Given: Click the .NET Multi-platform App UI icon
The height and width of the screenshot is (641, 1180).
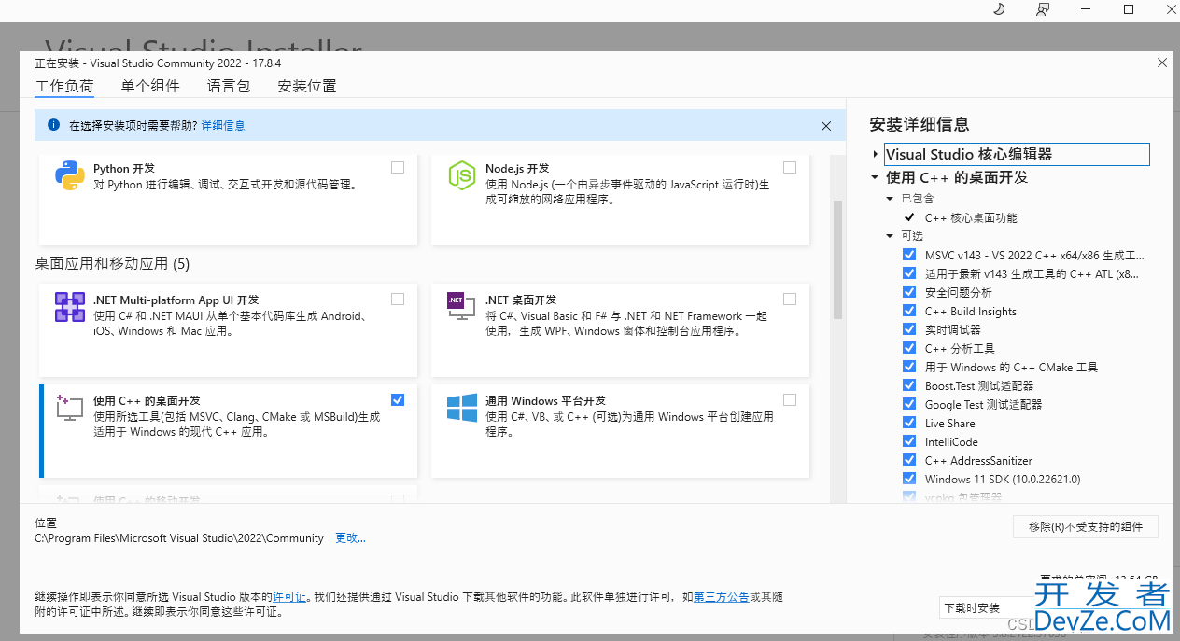Looking at the screenshot, I should pos(70,307).
